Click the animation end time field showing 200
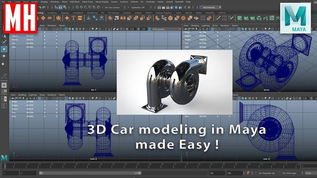 234,173
